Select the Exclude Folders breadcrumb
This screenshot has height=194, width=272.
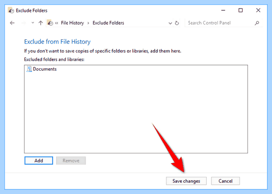pos(108,23)
